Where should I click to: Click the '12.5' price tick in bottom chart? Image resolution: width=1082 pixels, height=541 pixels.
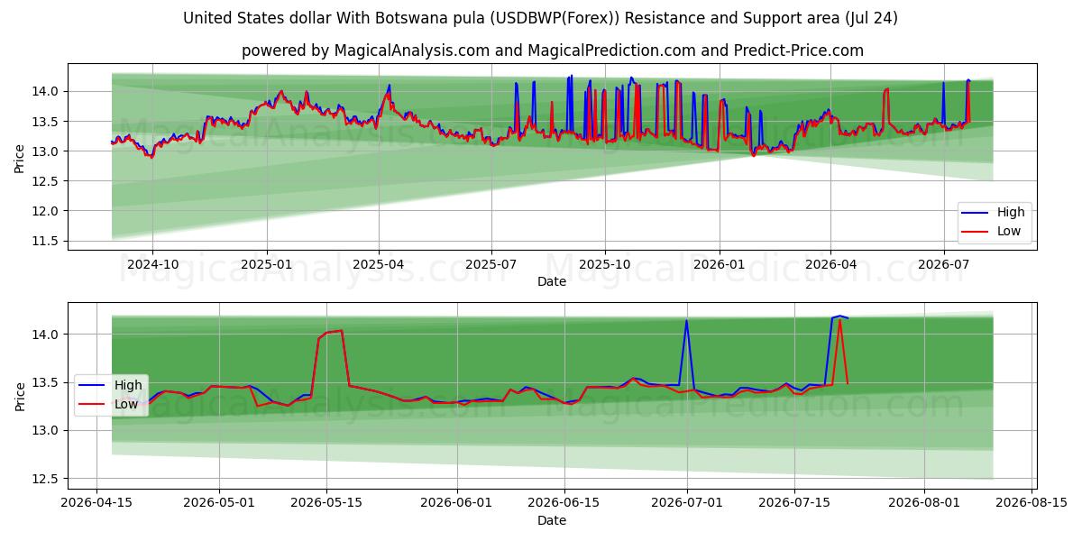[48, 479]
